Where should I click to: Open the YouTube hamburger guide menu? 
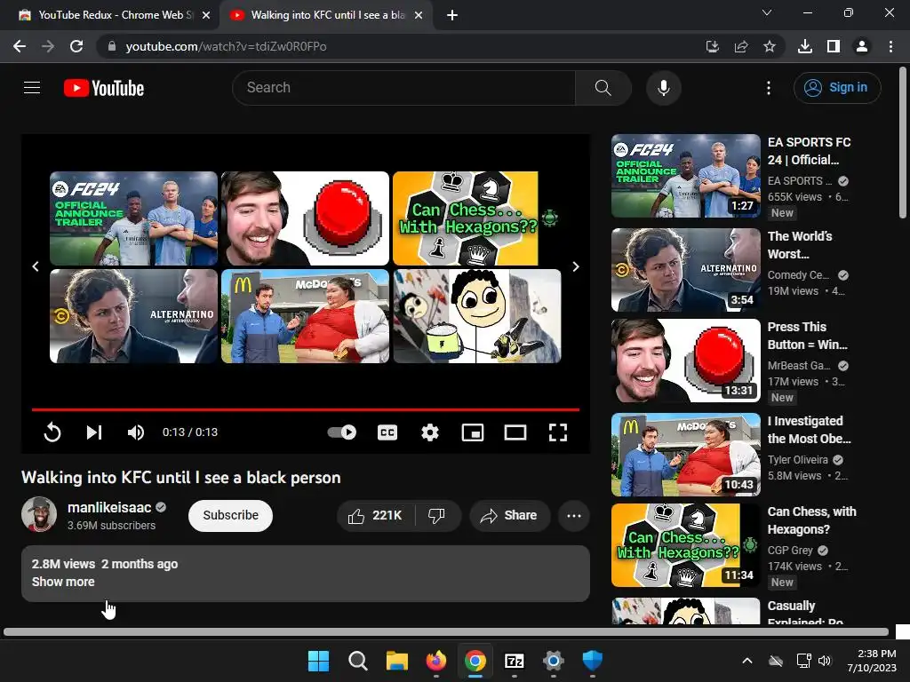(x=32, y=88)
